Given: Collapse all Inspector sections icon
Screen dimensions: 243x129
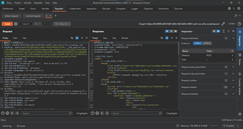Looking at the screenshot, I should click(228, 31).
